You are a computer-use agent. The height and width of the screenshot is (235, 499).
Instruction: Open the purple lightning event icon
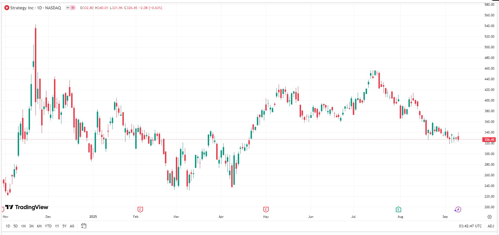coord(458,210)
